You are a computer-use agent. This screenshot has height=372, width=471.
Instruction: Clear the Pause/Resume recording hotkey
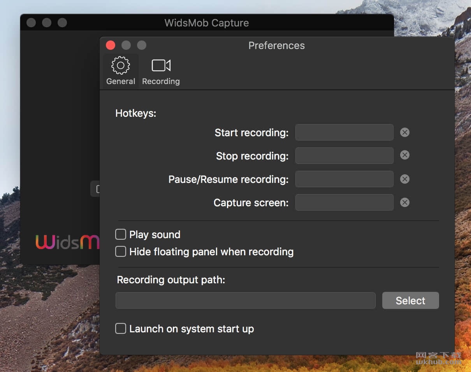[x=405, y=179]
